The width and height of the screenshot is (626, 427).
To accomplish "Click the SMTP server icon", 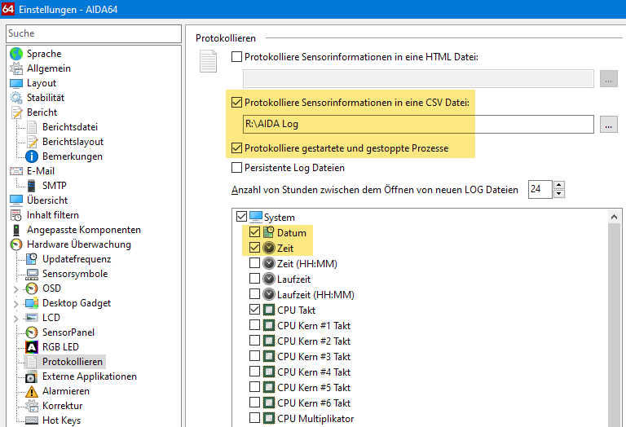I will [32, 186].
